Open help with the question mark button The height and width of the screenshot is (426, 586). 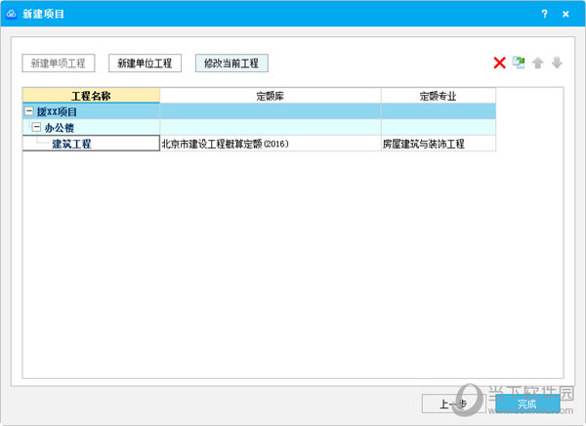point(545,14)
